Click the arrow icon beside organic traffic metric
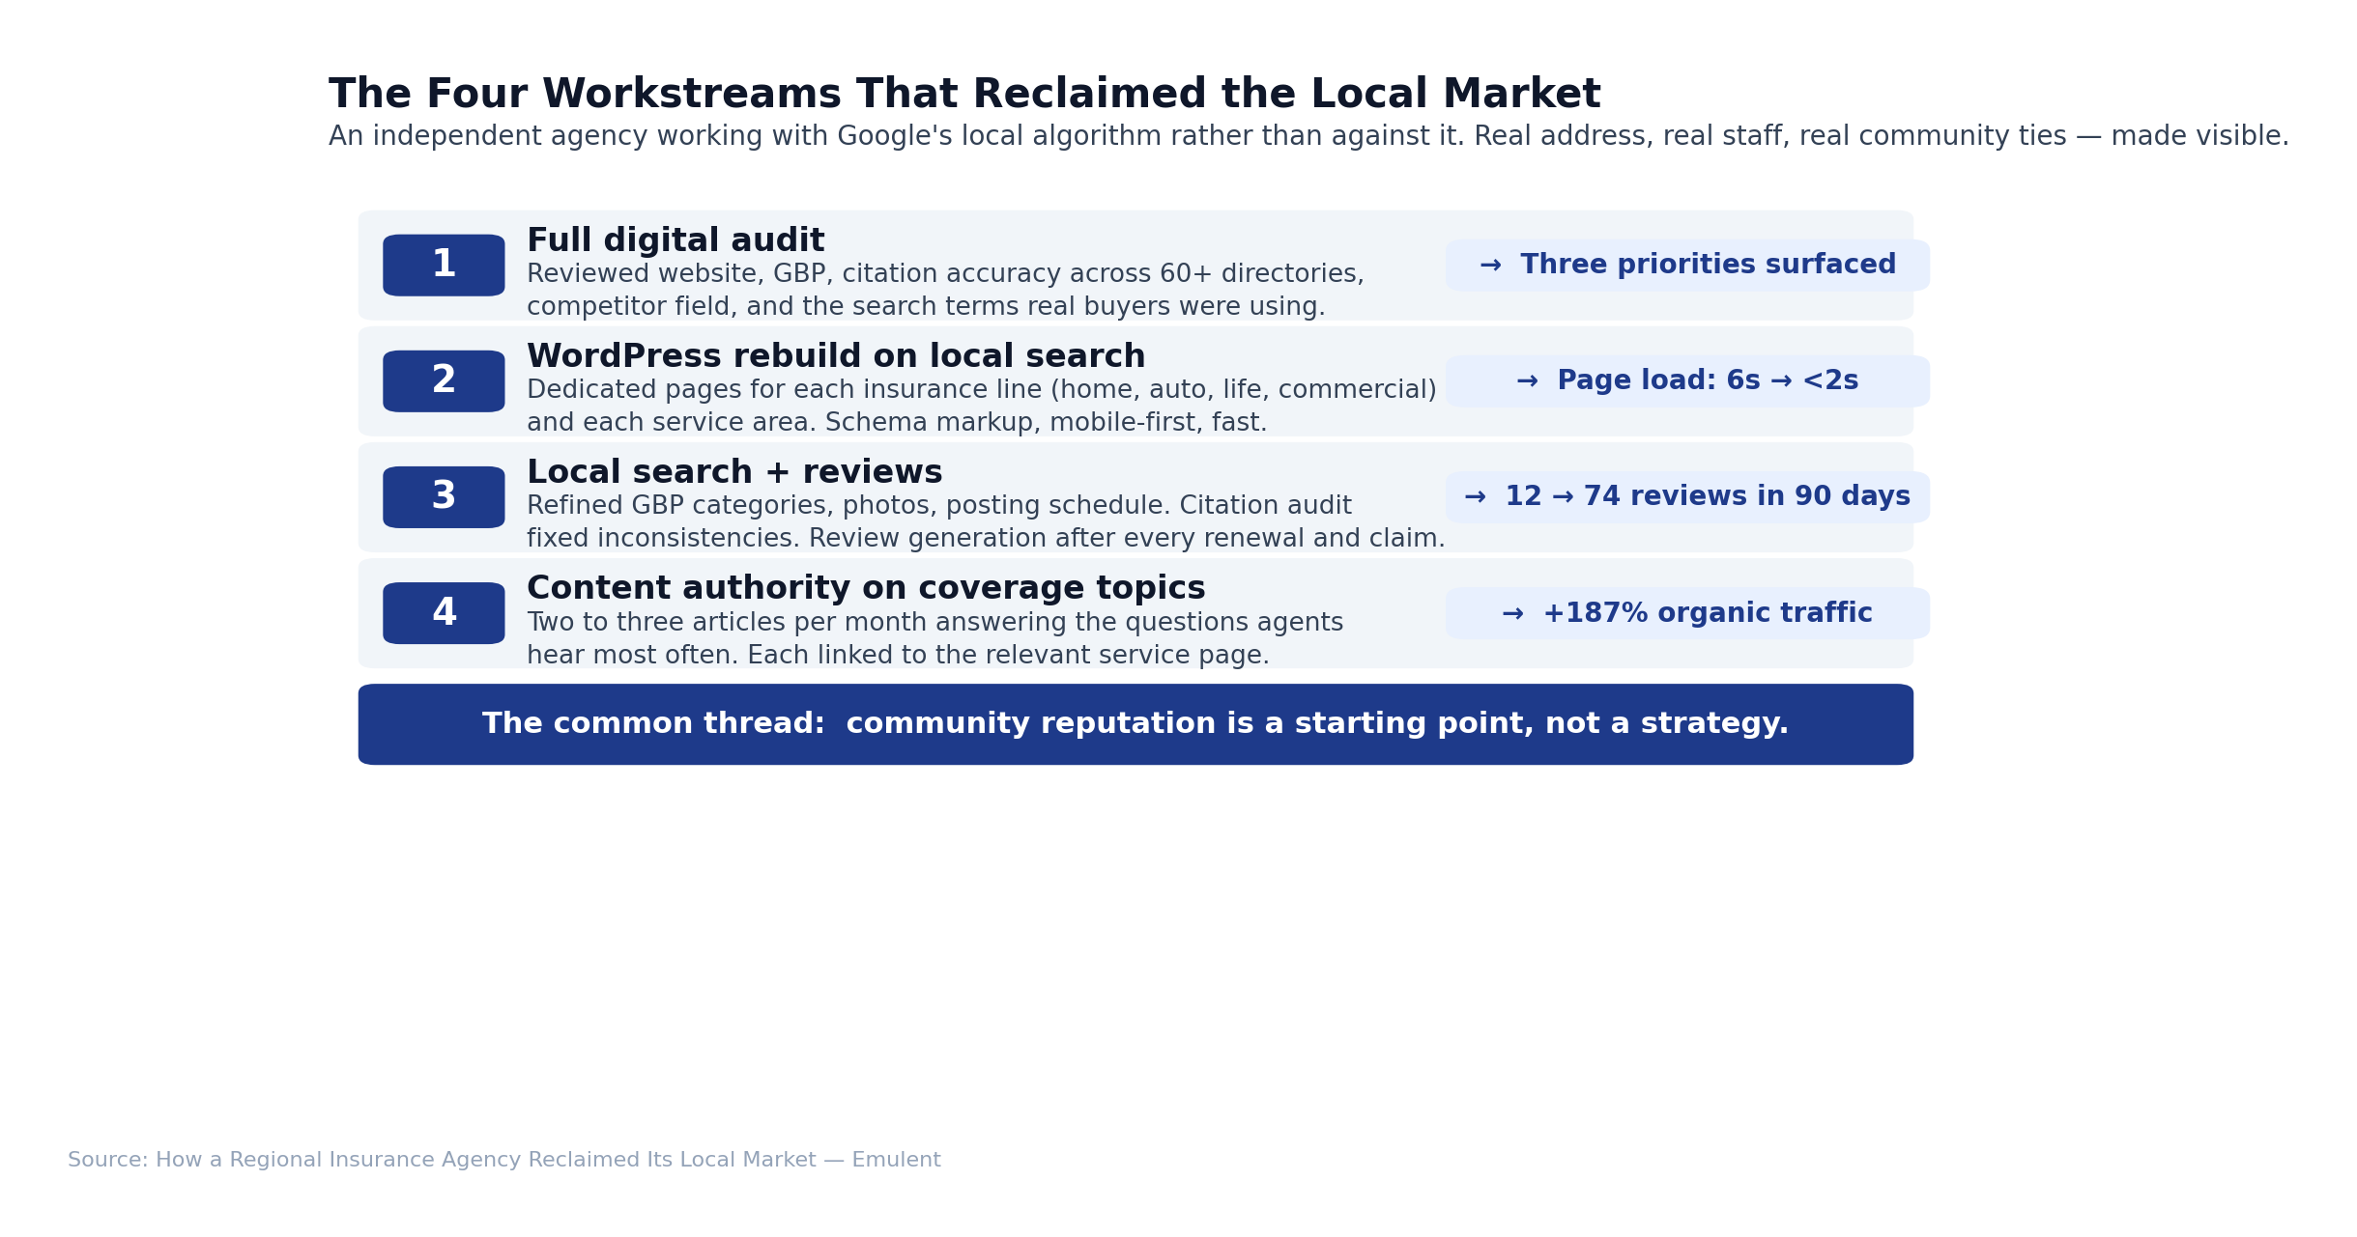This screenshot has height=1237, width=2357. [x=1510, y=612]
